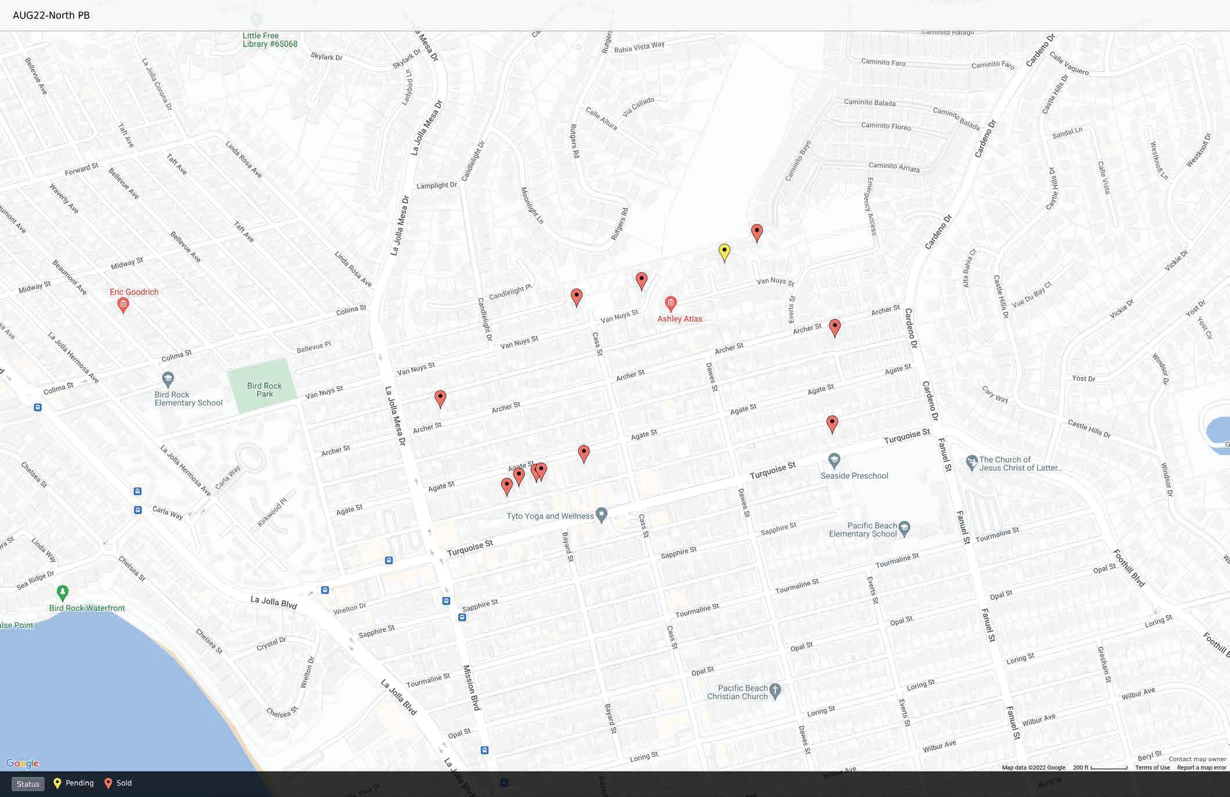The width and height of the screenshot is (1230, 797).
Task: Select the sold marker near Archer St west
Action: 441,398
